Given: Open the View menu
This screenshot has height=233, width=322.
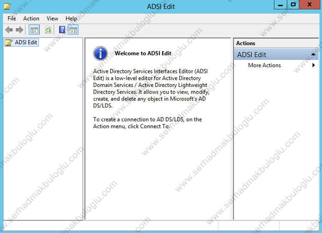Looking at the screenshot, I should tap(52, 19).
